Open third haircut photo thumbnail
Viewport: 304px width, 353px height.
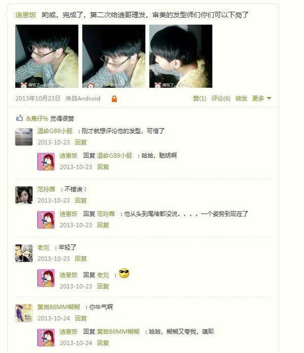pos(181,56)
